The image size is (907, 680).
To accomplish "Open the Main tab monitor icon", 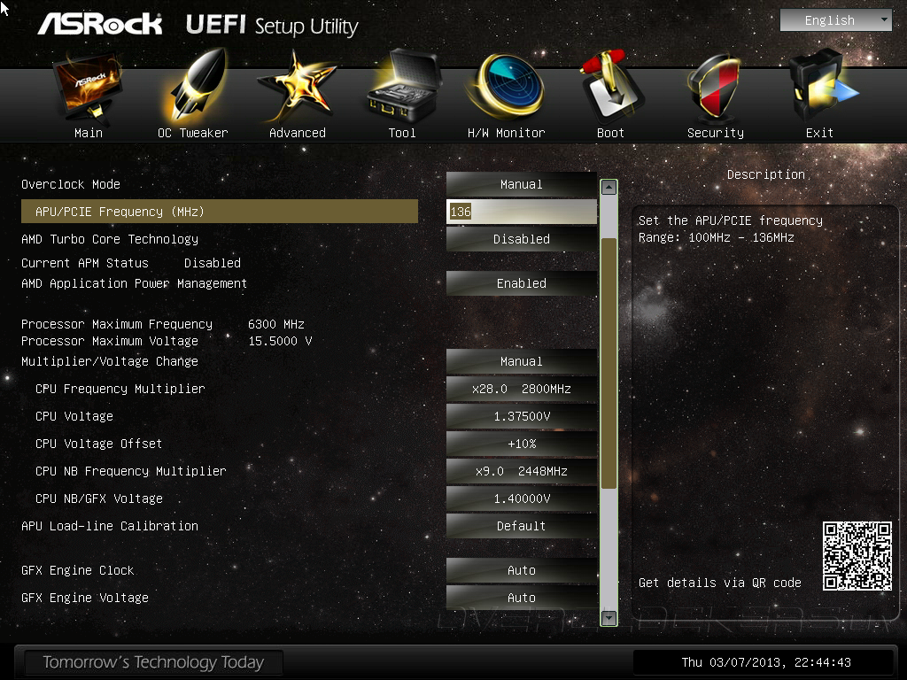I will click(89, 87).
